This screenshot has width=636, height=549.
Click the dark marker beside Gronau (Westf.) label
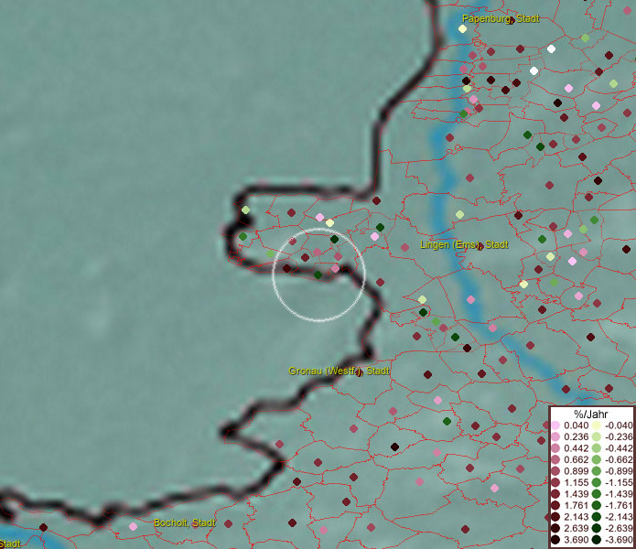[359, 373]
